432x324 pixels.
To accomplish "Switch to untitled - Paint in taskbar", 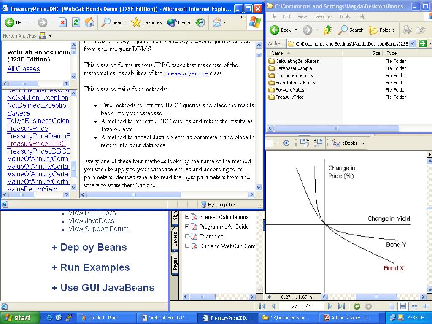I will [106, 318].
